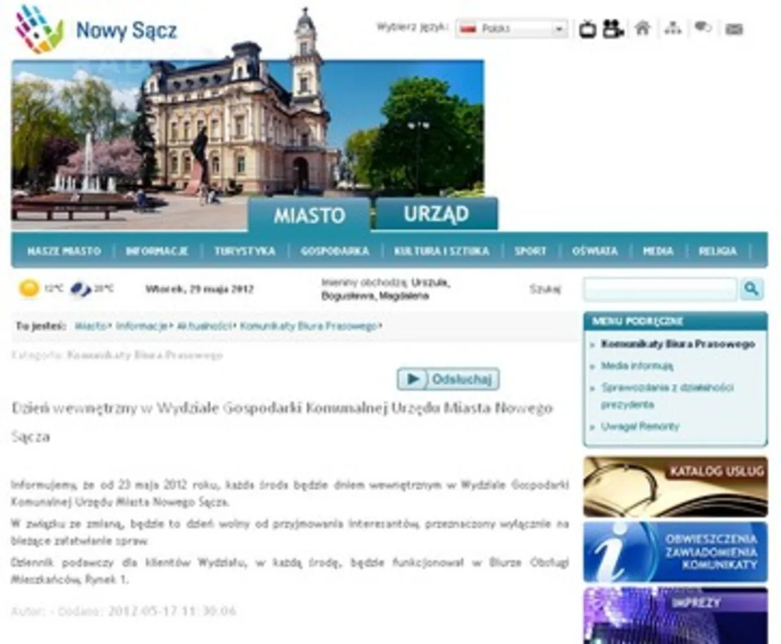Click the magnifier search button

pyautogui.click(x=752, y=288)
